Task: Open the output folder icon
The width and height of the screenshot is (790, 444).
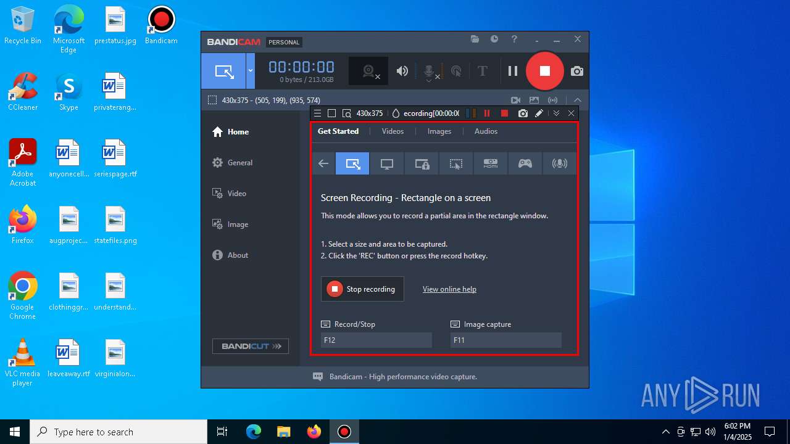Action: (x=475, y=39)
